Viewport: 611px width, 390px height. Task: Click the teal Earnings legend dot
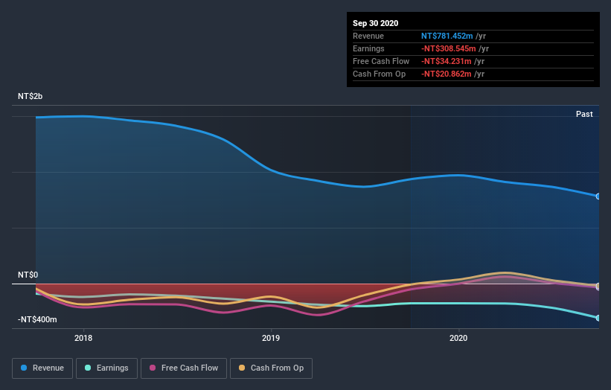point(88,368)
